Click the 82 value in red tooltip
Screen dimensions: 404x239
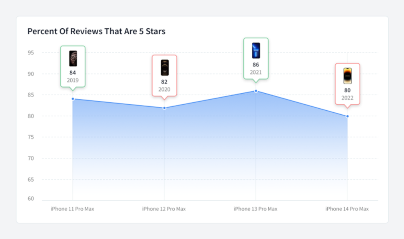click(164, 82)
